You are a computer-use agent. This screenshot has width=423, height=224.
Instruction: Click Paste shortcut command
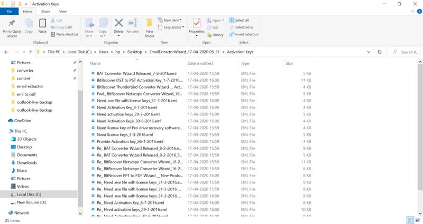65,34
